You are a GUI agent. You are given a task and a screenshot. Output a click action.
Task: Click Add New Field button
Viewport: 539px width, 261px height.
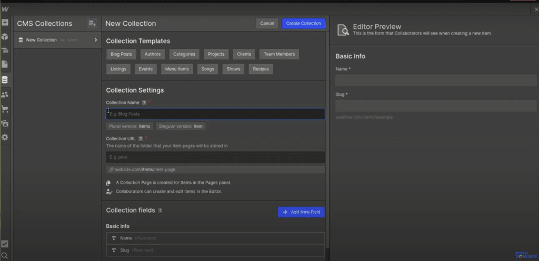pyautogui.click(x=301, y=212)
